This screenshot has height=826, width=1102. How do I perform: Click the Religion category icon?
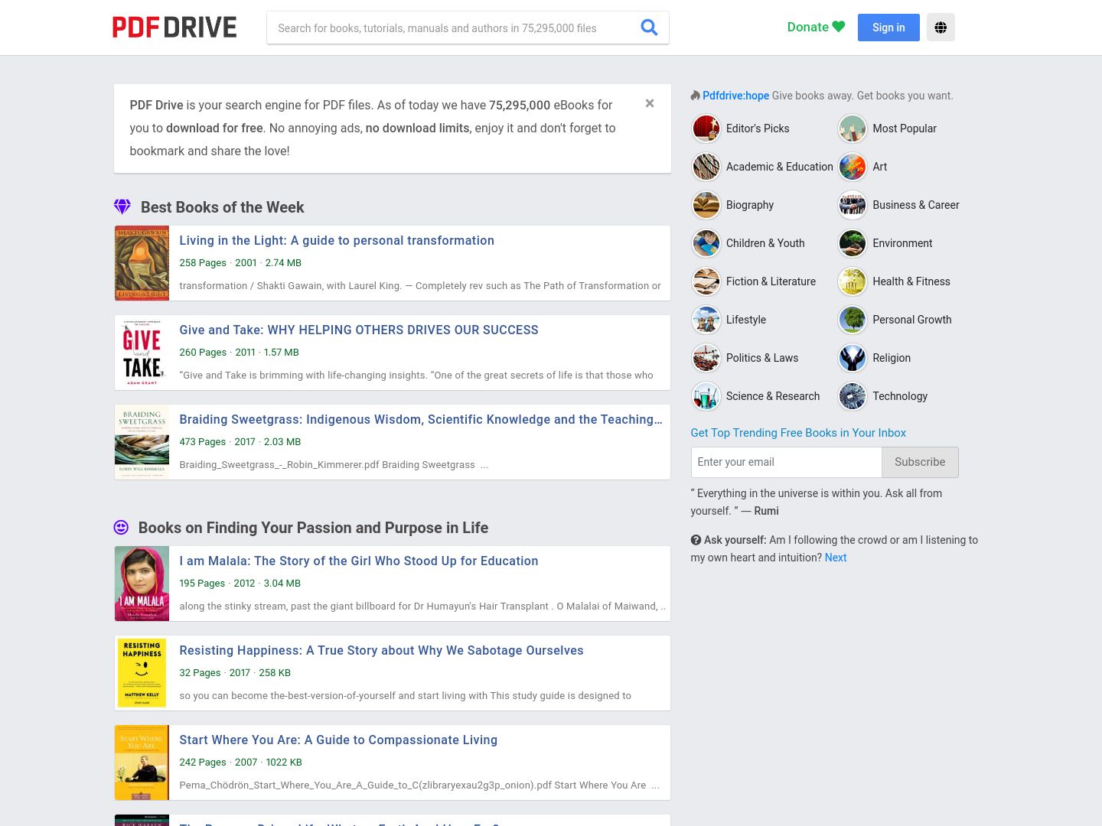point(852,358)
